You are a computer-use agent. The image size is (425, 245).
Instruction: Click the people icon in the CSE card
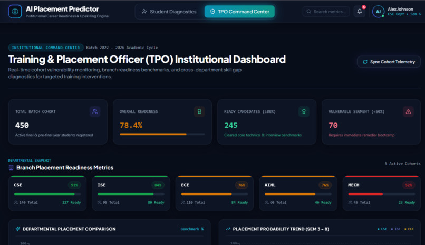pyautogui.click(x=16, y=202)
